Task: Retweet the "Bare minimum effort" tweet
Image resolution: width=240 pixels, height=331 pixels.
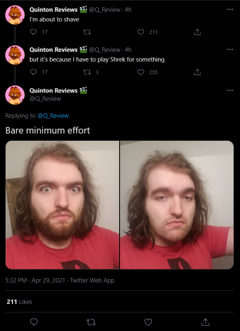Action: (x=91, y=322)
